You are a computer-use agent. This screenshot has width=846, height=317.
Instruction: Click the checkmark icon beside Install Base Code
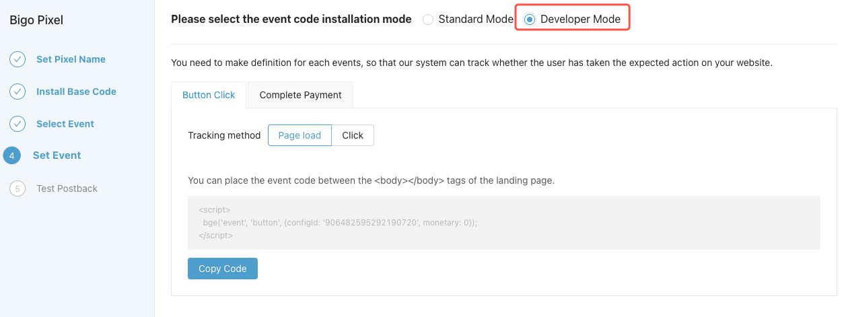pyautogui.click(x=17, y=92)
